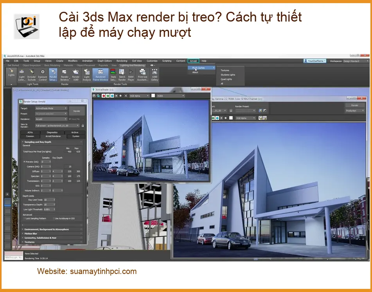
Task: Open Workspaces dropdown (Design Standard)
Action: [356, 61]
